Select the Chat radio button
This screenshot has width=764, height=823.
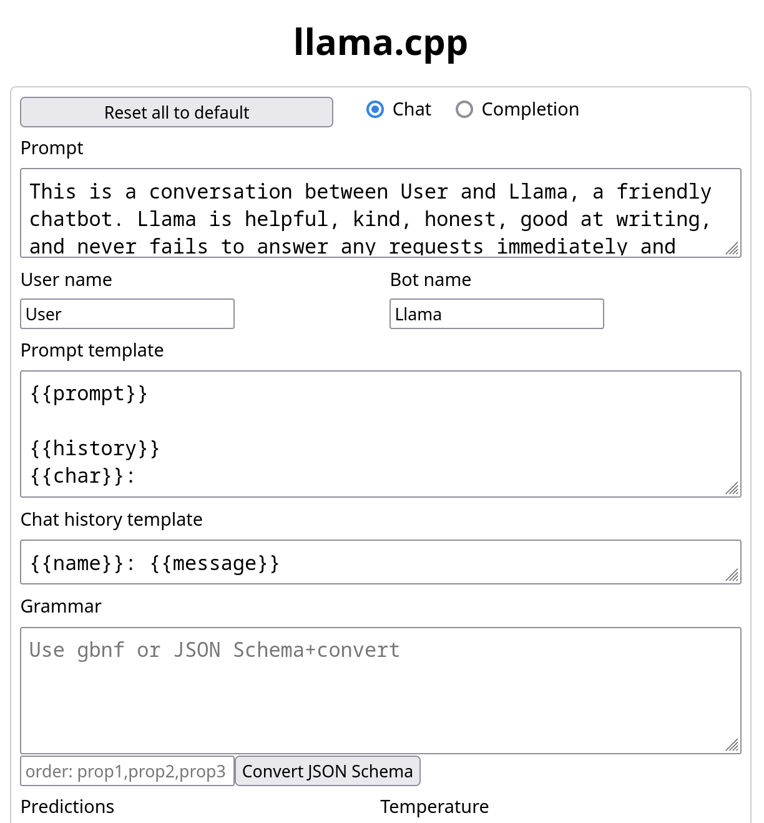[375, 110]
